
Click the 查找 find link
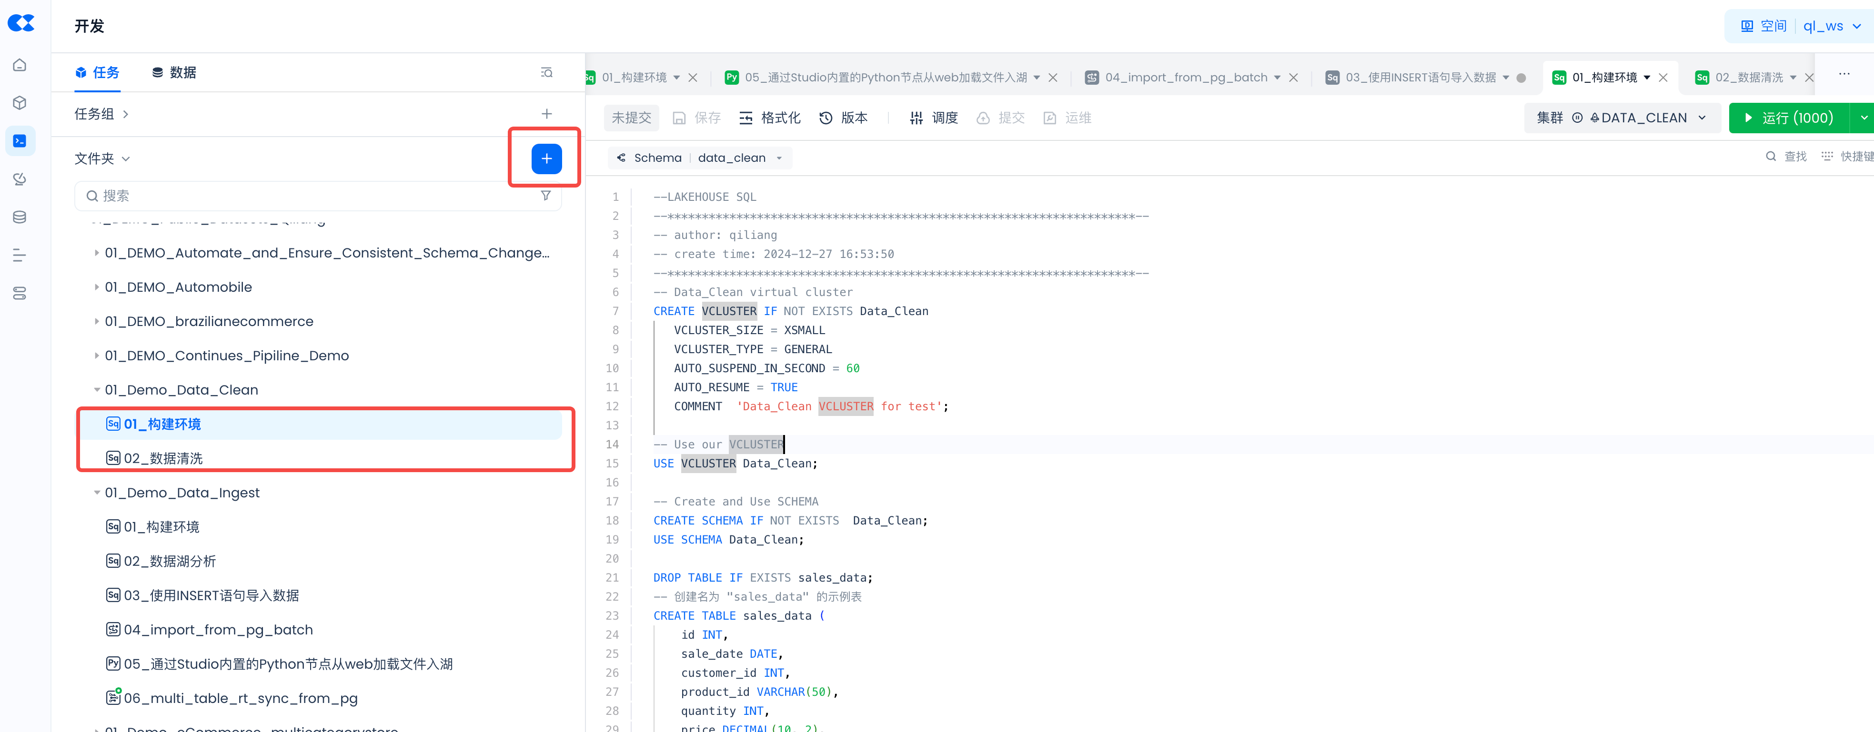(x=1786, y=156)
